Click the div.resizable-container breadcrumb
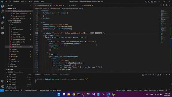Viewport: 172px width, 97px height. point(70,9)
